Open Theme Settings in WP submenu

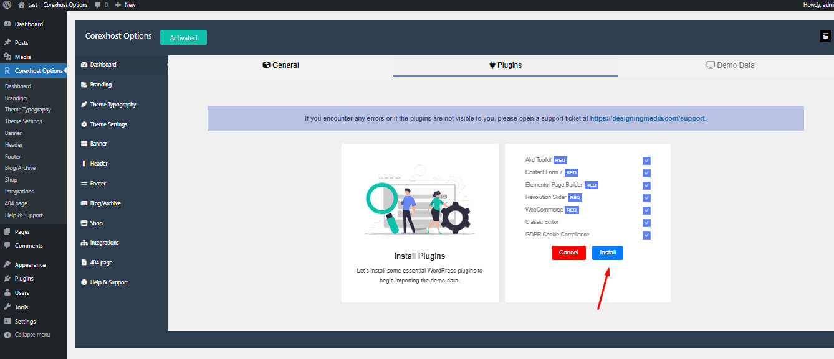24,121
